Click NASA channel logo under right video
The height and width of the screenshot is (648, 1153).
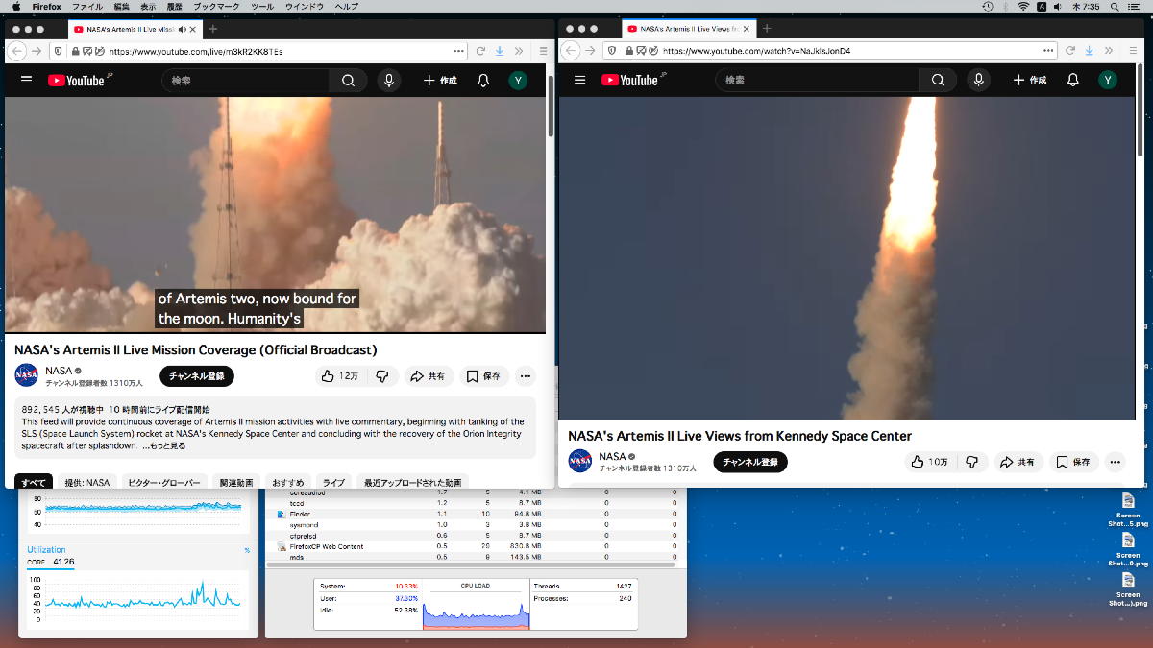[x=580, y=461]
